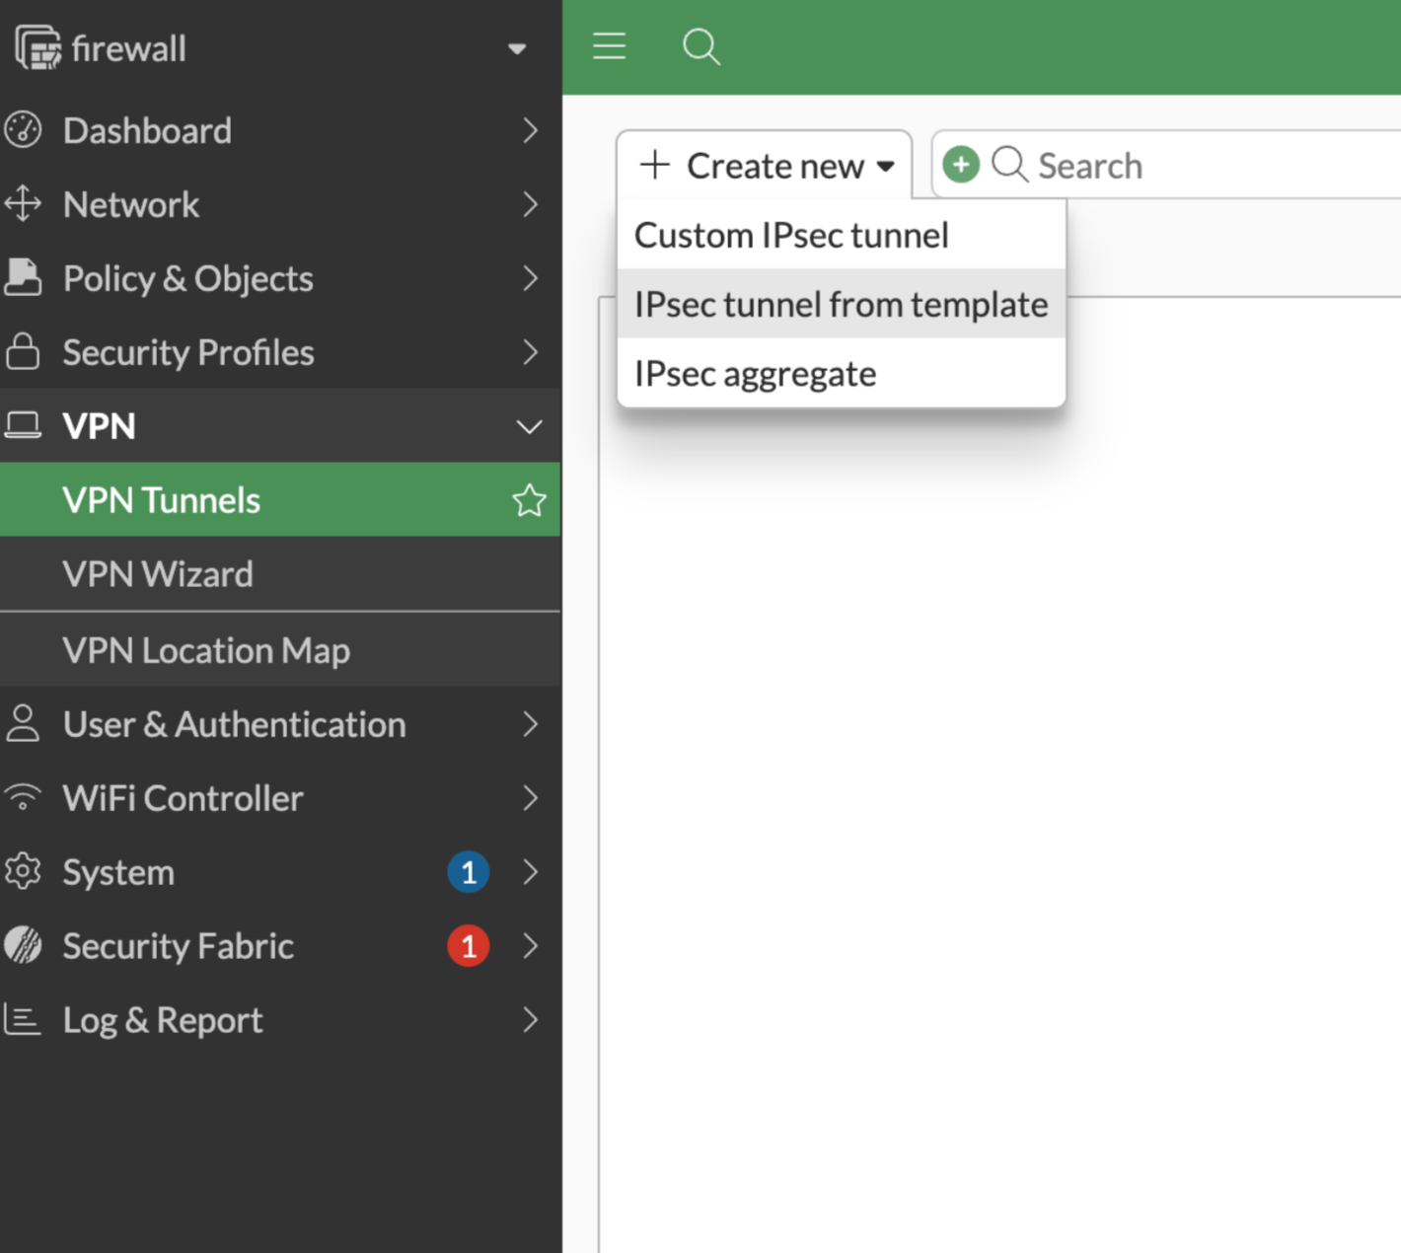Select the Network icon in sidebar
Screen dimensions: 1401x1253
(24, 204)
